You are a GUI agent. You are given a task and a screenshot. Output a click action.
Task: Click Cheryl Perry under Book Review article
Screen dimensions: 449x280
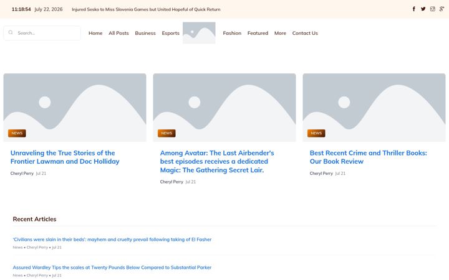coord(321,173)
